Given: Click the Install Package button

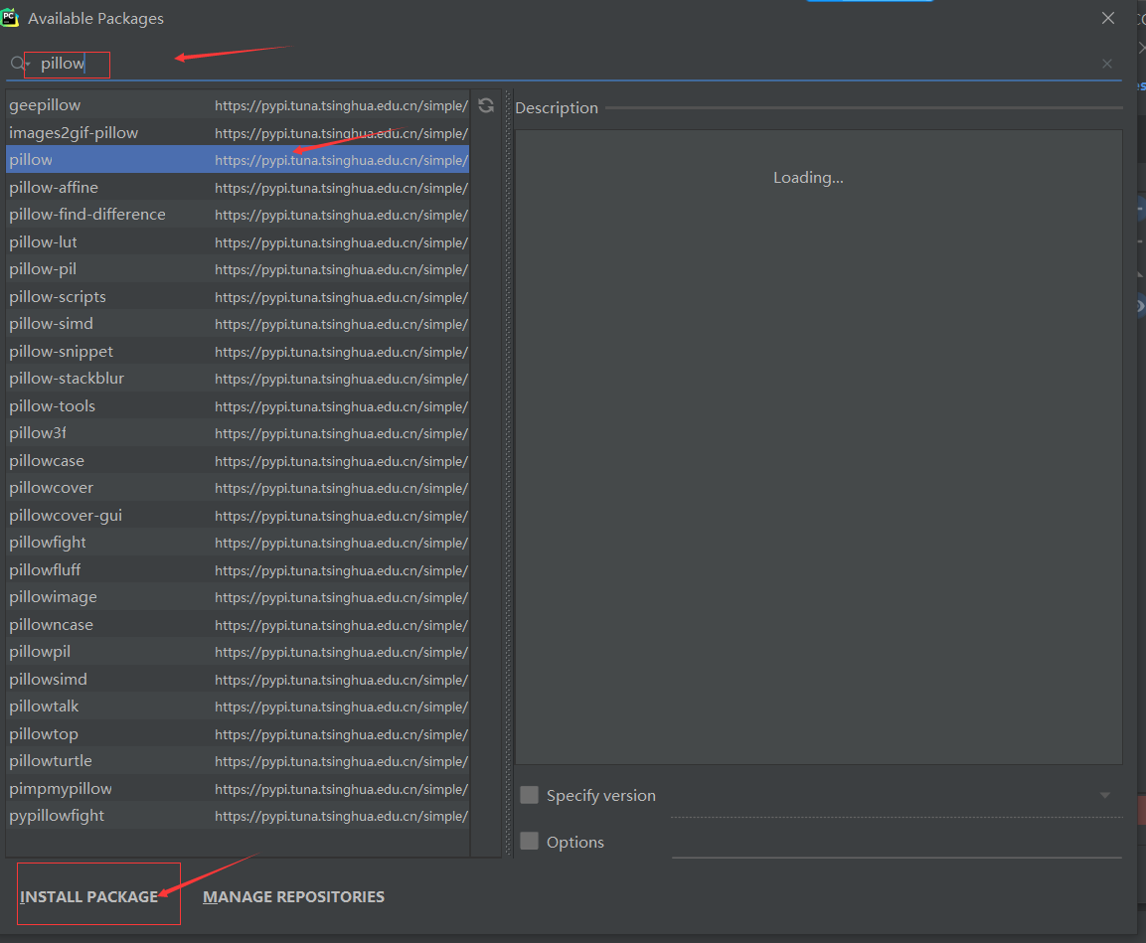Looking at the screenshot, I should 89,896.
